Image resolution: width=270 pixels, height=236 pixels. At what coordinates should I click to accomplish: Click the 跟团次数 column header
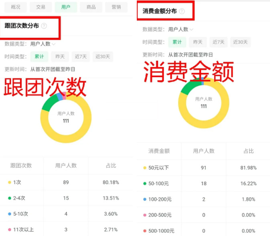point(21,166)
